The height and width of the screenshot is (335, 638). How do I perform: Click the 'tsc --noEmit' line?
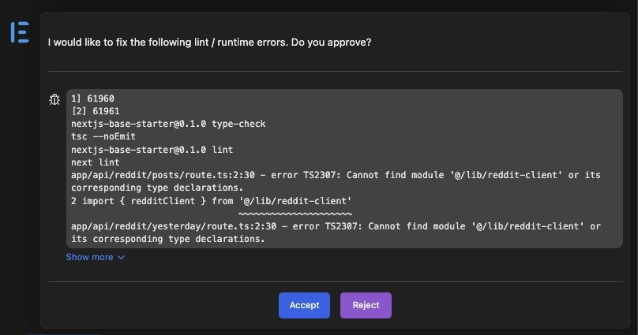103,136
